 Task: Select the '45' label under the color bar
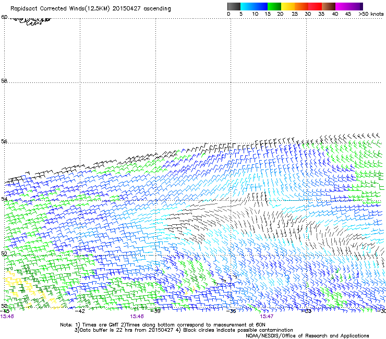[348, 14]
